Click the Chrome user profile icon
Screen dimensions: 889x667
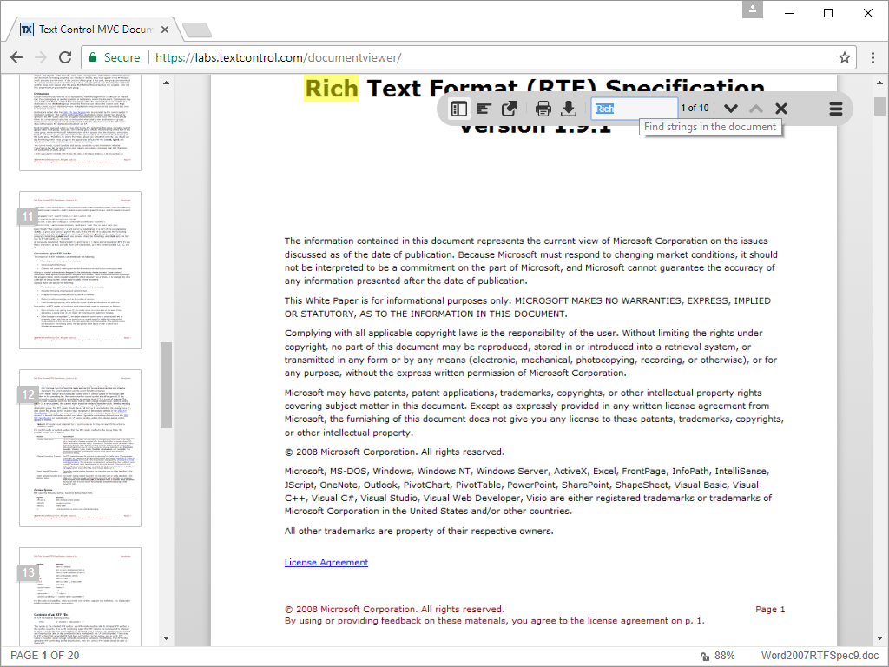753,9
